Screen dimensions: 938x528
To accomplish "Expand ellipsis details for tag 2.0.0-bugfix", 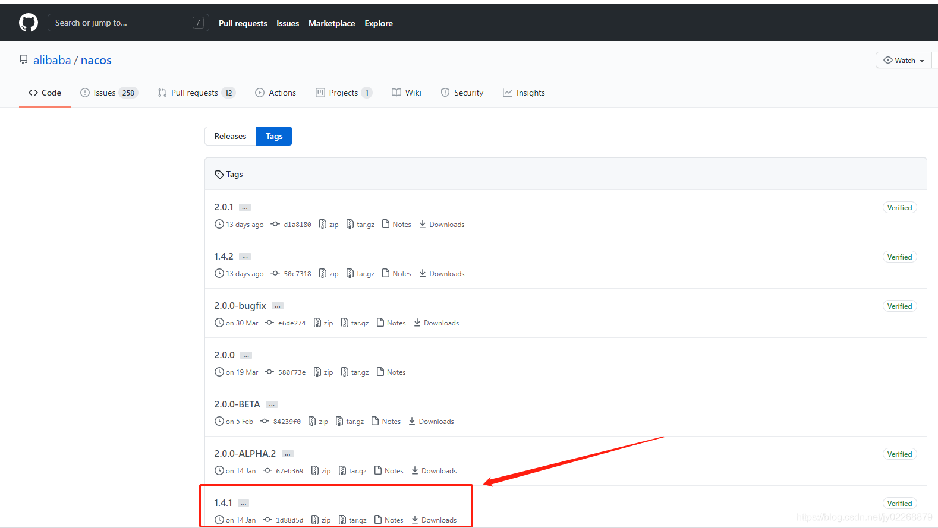I will (278, 306).
